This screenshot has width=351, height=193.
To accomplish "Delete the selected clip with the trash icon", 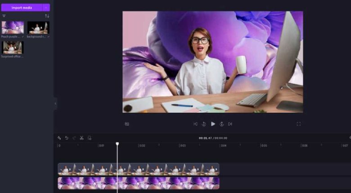I will (89, 138).
